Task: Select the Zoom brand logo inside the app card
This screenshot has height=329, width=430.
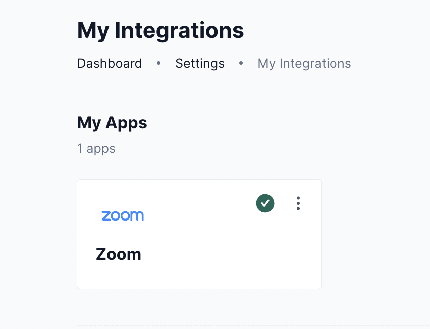Action: tap(123, 215)
